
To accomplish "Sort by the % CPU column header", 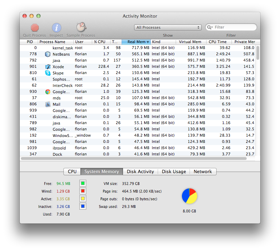I will coord(99,42).
